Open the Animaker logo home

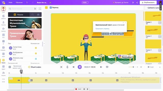(4, 3)
